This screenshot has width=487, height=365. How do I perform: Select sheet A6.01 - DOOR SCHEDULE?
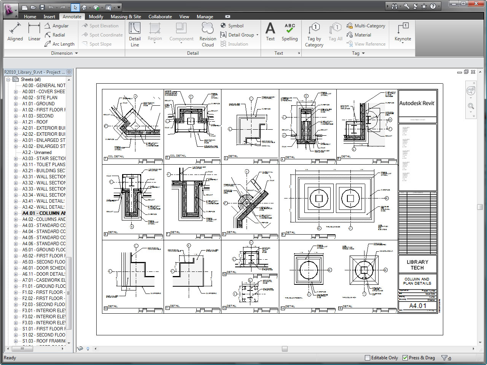[44, 268]
